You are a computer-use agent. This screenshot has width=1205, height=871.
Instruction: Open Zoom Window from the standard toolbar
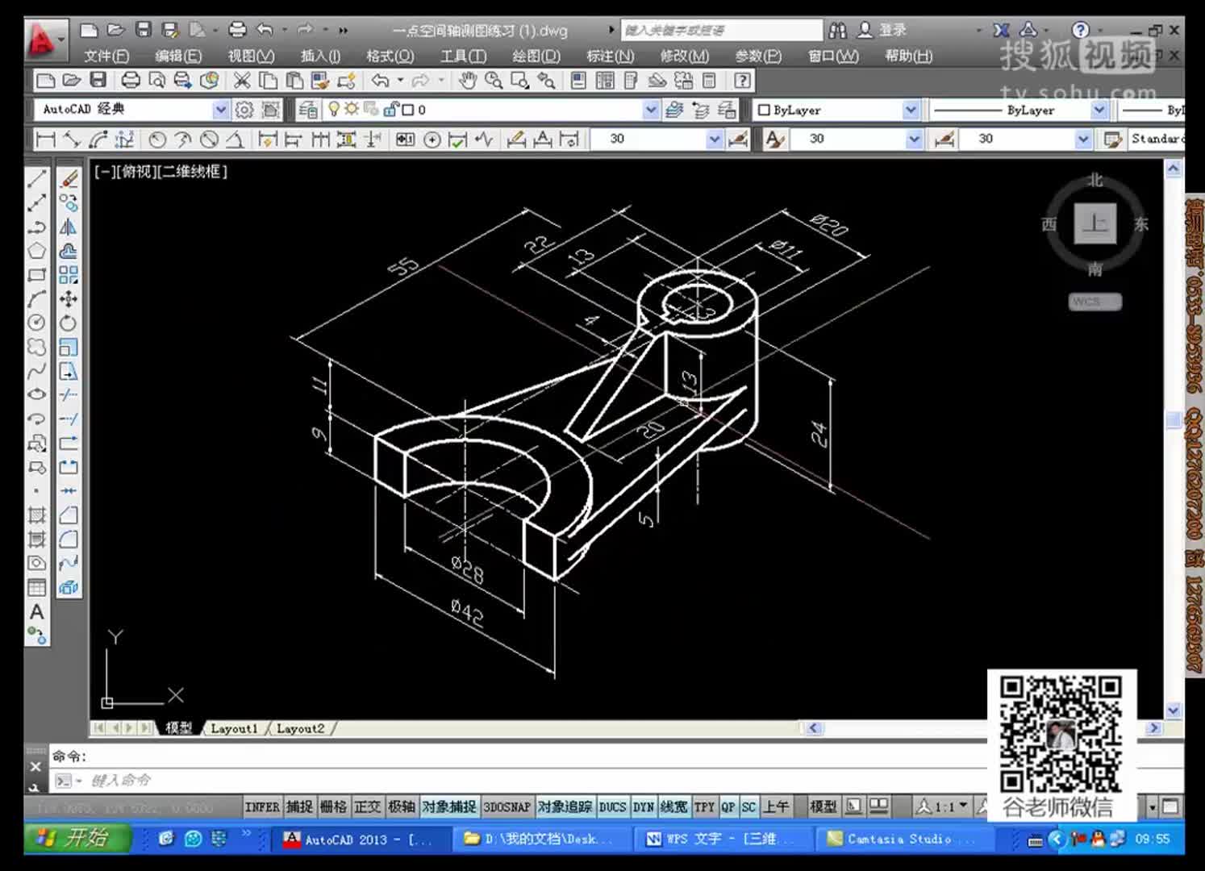tap(520, 80)
